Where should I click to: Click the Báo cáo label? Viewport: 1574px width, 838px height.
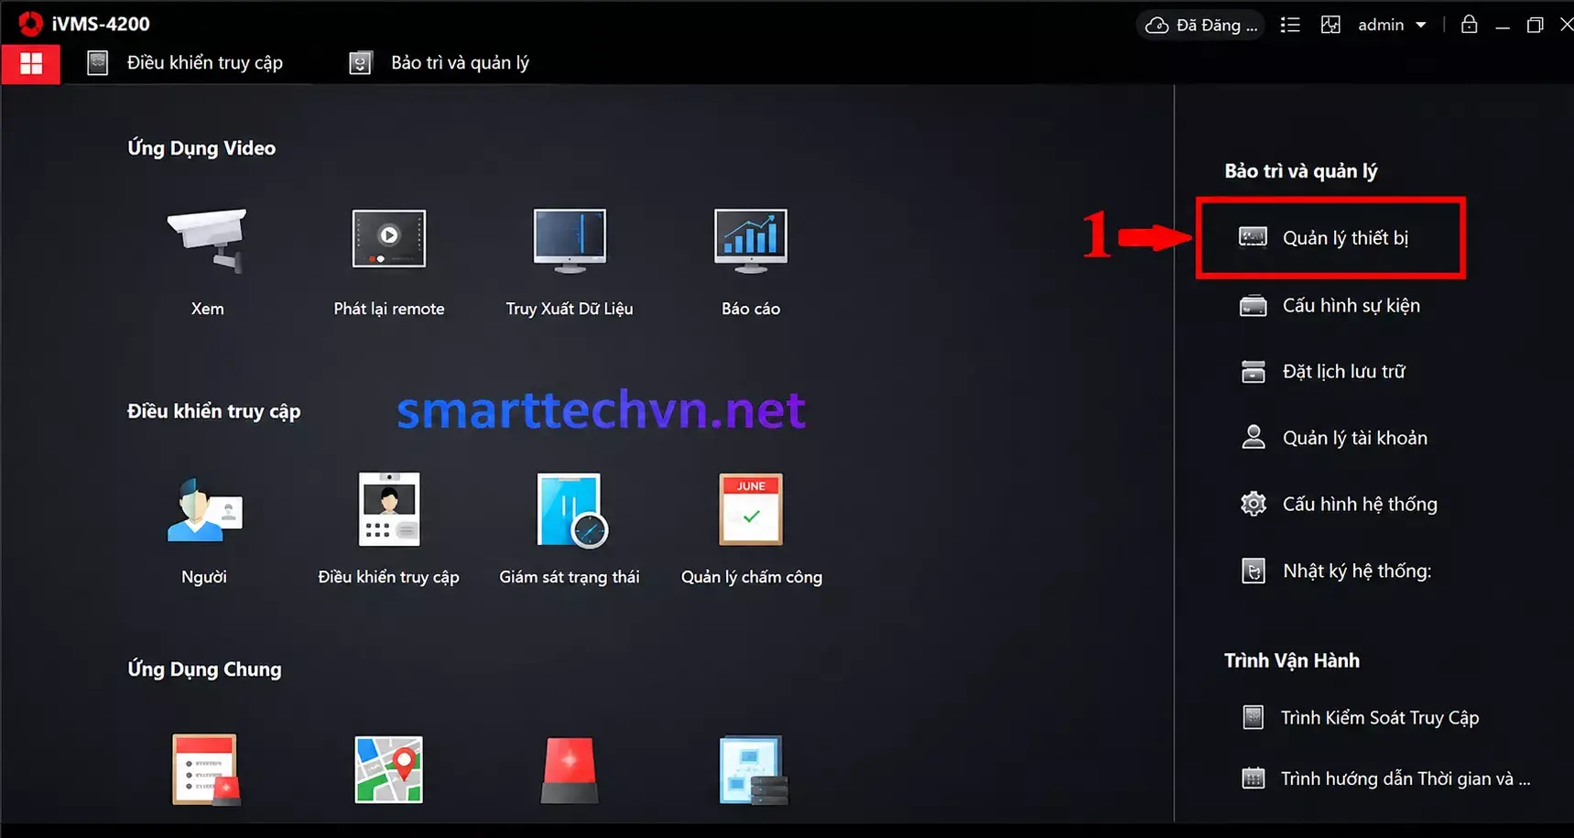751,309
